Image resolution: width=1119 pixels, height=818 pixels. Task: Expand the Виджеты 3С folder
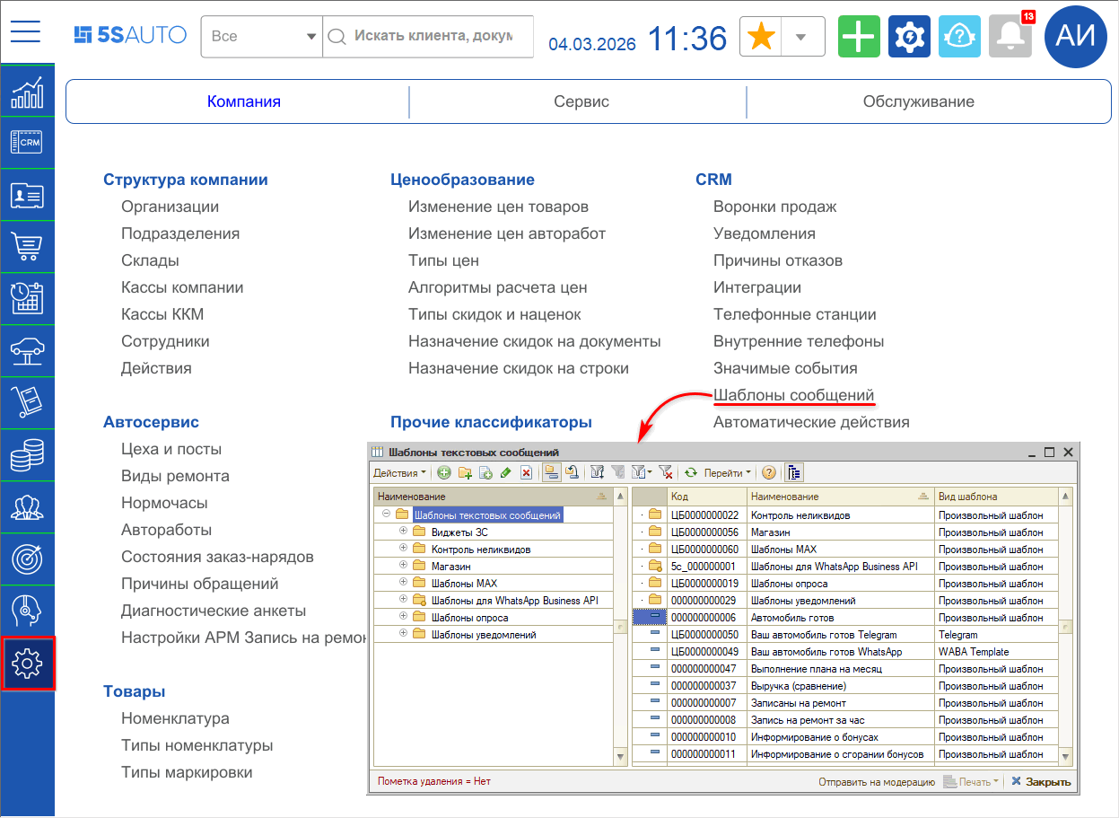click(403, 532)
